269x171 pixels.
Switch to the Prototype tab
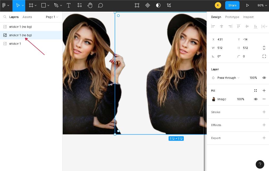tap(232, 17)
